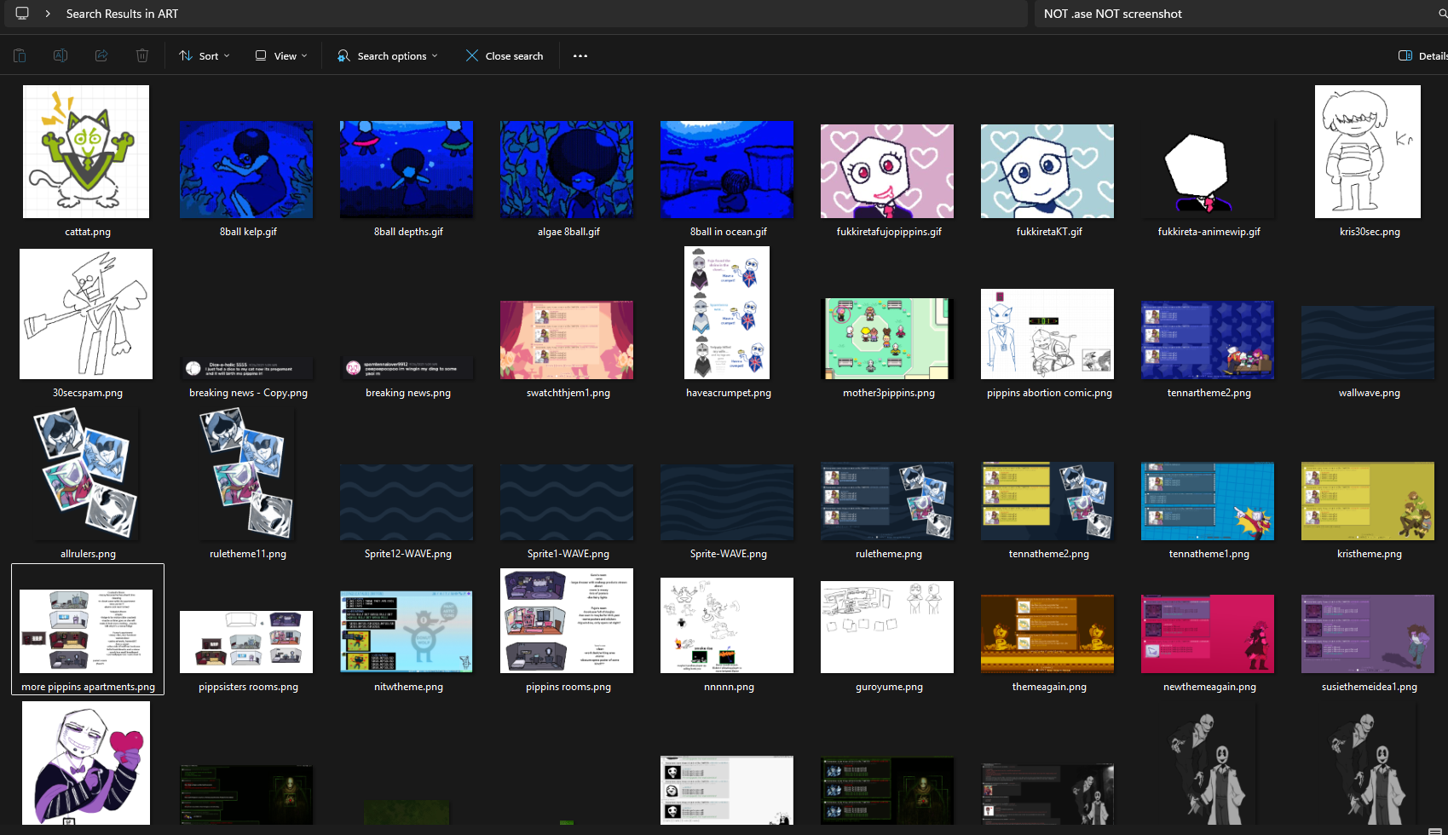This screenshot has height=835, width=1448.
Task: Select the allrulers.png thumbnail
Action: (86, 474)
